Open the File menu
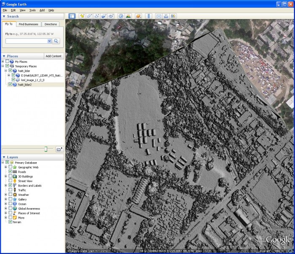The height and width of the screenshot is (254, 295). click(5, 11)
